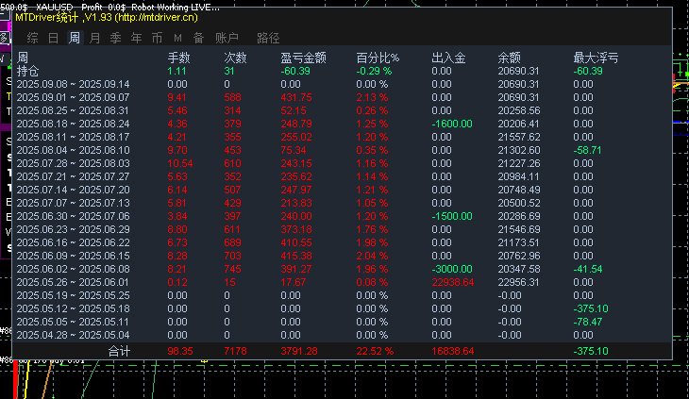
Task: Click the -1500.00 withdrawal cell
Action: tap(452, 216)
